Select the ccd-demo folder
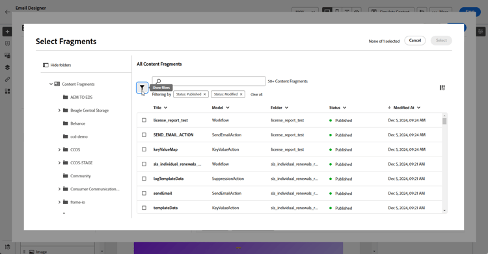 pyautogui.click(x=79, y=136)
